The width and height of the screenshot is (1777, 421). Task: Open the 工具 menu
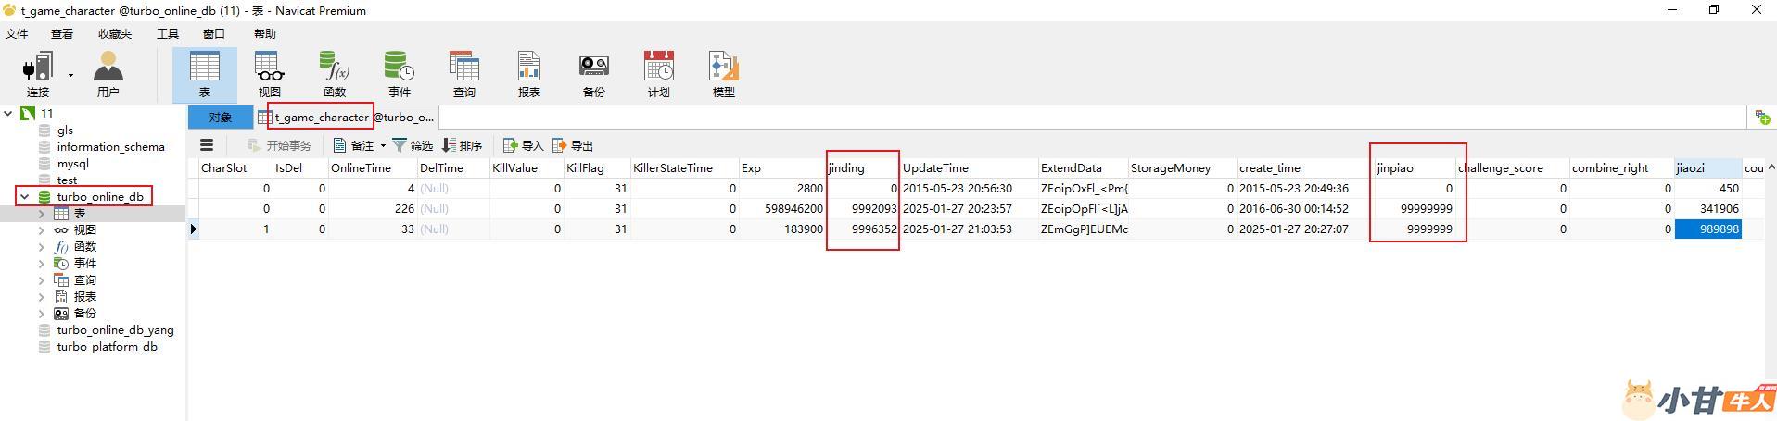click(168, 34)
